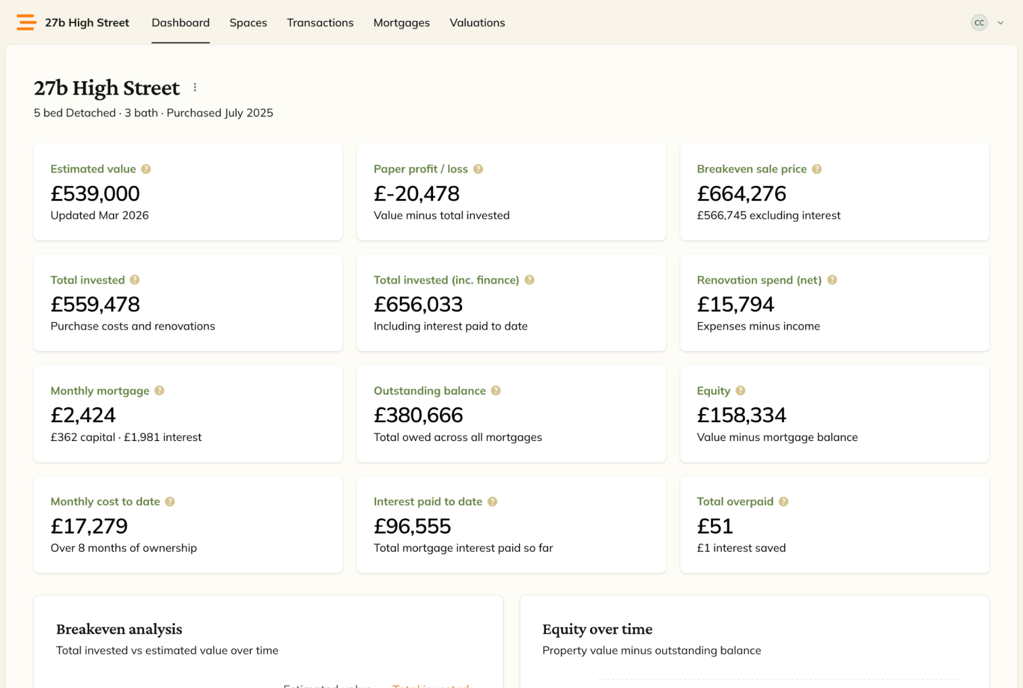This screenshot has height=688, width=1023.
Task: Open the Total overpaid help icon
Action: pos(783,502)
